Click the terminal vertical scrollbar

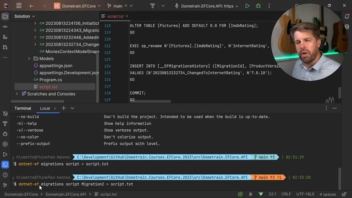[x=340, y=179]
